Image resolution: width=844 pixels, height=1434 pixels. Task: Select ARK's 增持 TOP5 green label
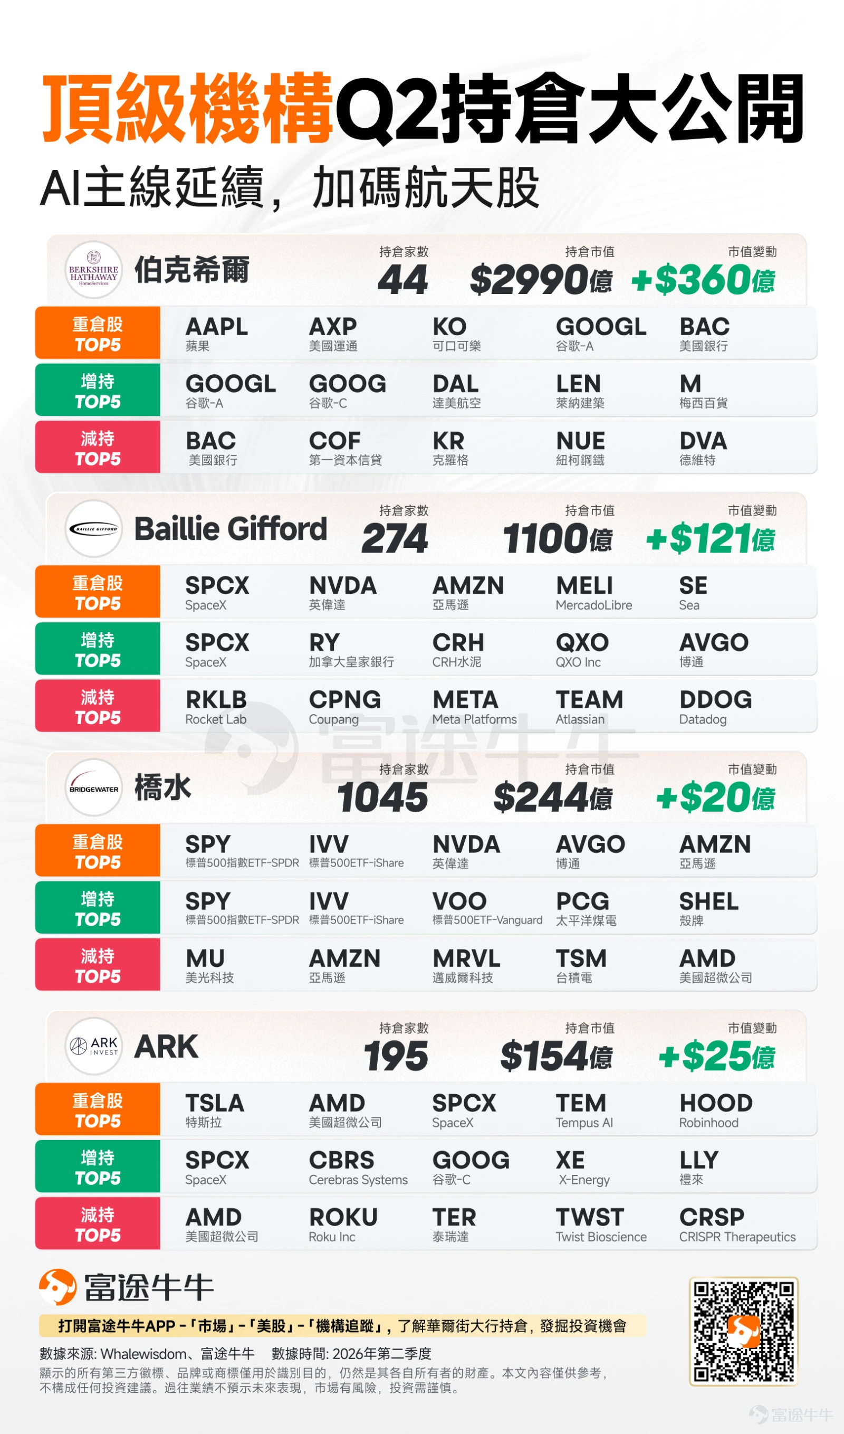coord(98,1166)
